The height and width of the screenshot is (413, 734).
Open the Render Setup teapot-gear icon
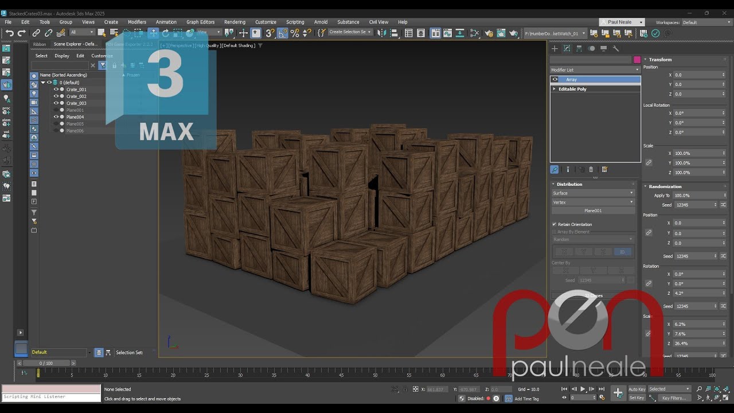[x=489, y=33]
